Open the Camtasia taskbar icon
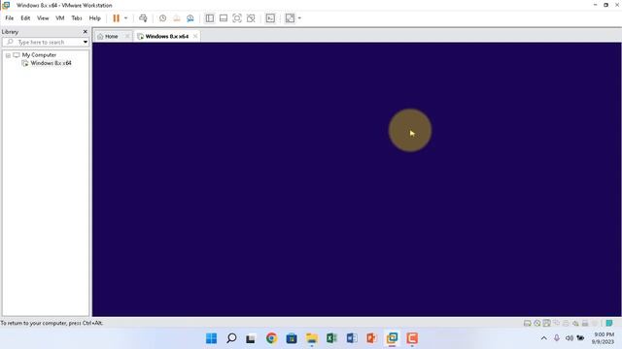 412,338
